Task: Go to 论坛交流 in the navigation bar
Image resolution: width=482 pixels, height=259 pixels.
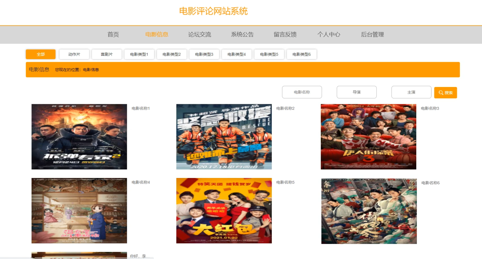Action: click(x=200, y=35)
